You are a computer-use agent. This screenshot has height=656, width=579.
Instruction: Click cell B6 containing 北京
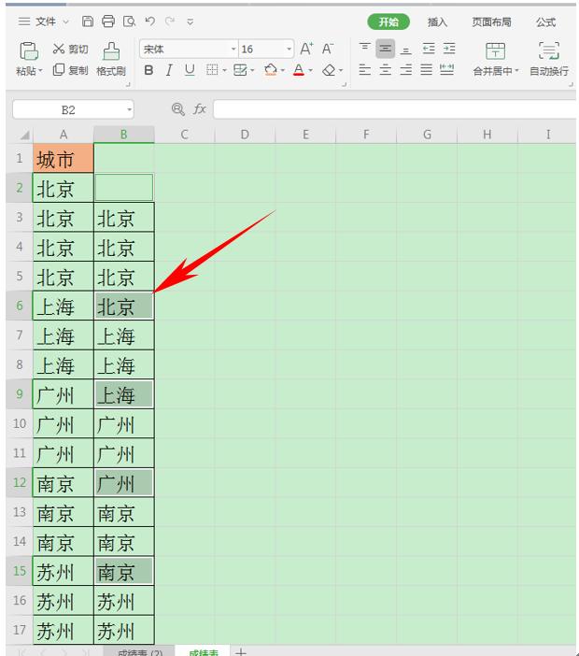pyautogui.click(x=124, y=306)
